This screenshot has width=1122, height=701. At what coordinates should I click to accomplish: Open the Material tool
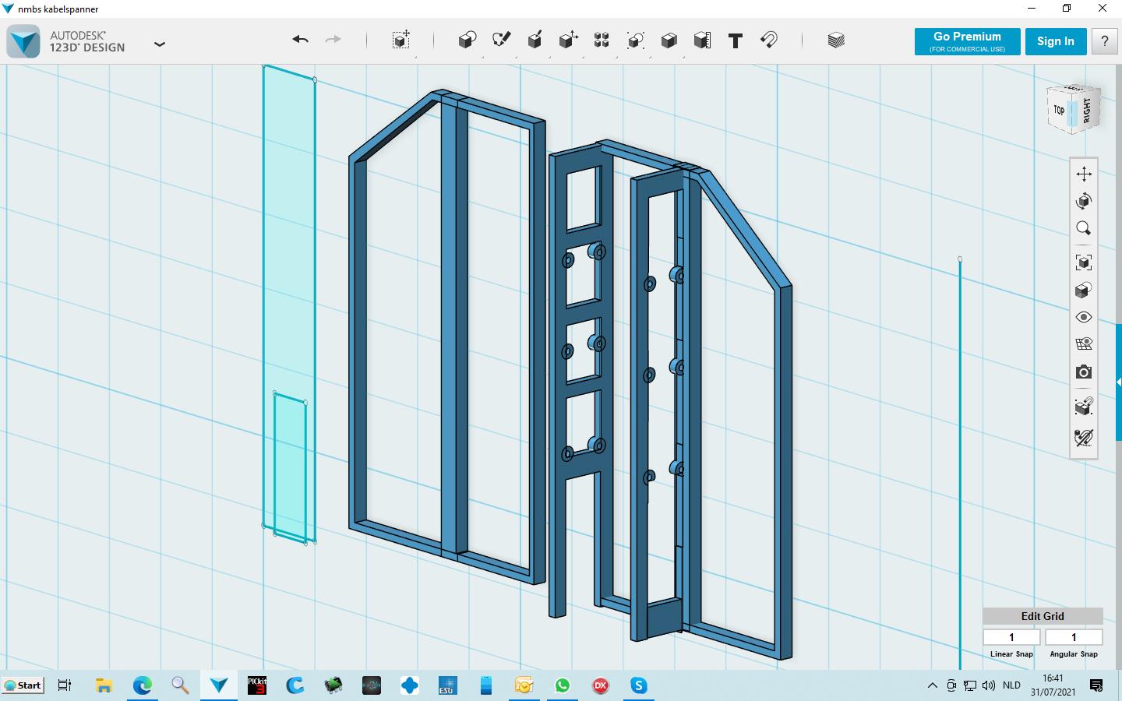pyautogui.click(x=836, y=41)
